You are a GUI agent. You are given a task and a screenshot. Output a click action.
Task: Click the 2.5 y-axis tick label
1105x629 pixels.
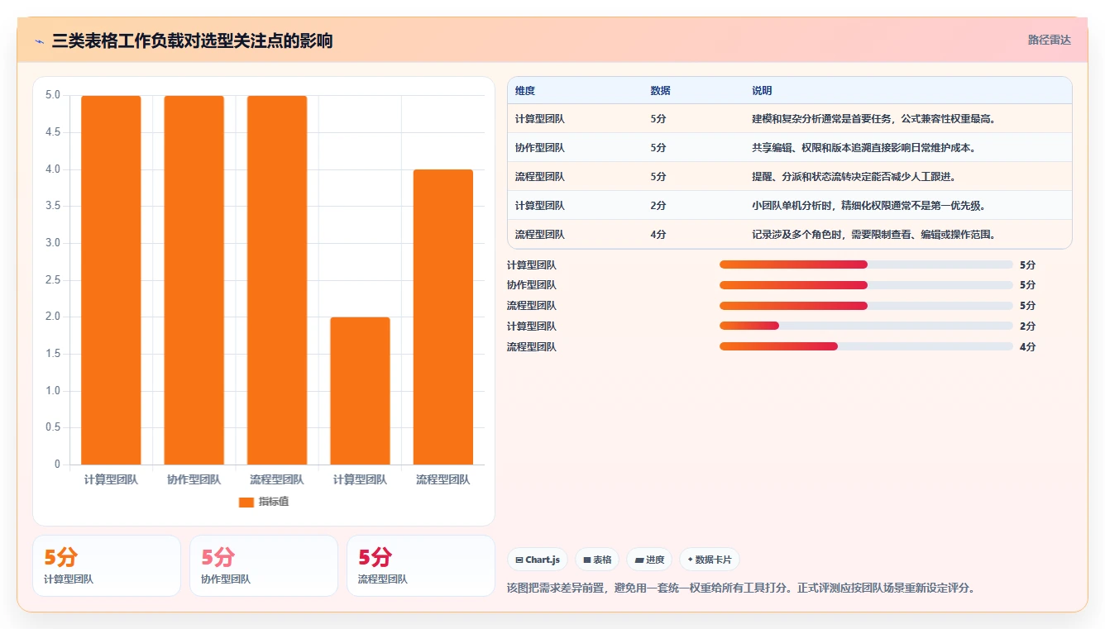pos(52,280)
